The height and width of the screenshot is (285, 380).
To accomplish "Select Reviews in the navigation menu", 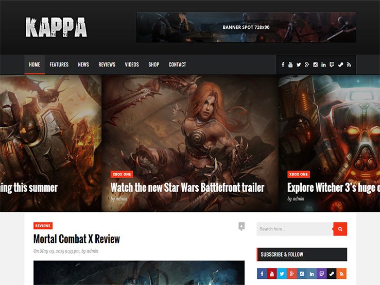I will click(107, 64).
